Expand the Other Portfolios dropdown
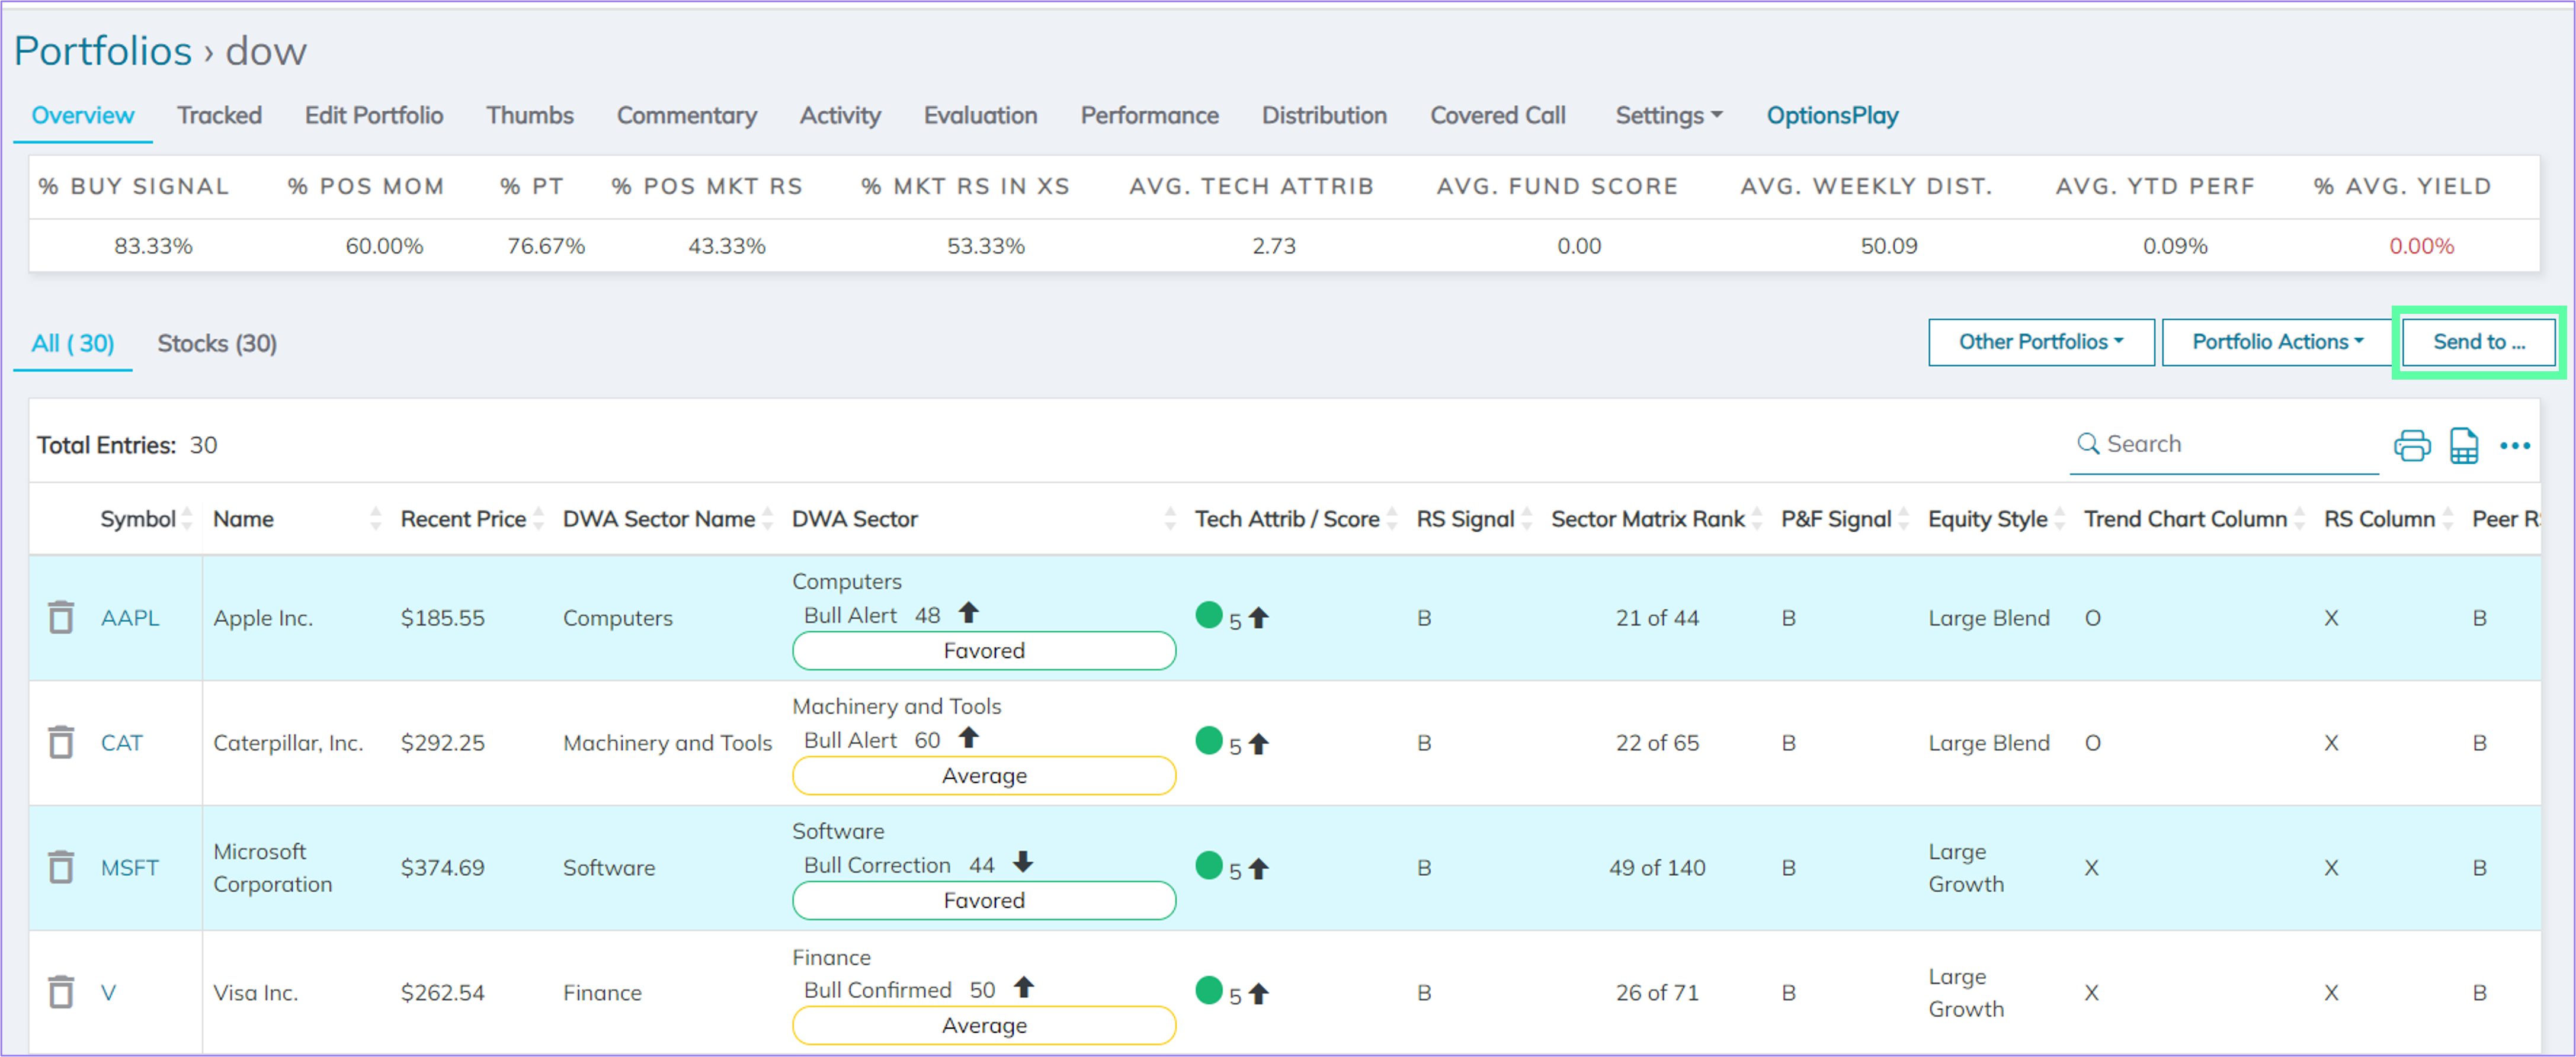Screen dimensions: 2576x1057 [x=2041, y=342]
